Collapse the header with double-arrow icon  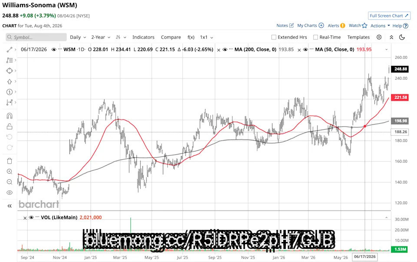pos(391,37)
